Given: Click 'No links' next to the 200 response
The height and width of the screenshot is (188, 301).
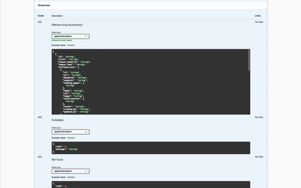Looking at the screenshot, I should (259, 22).
